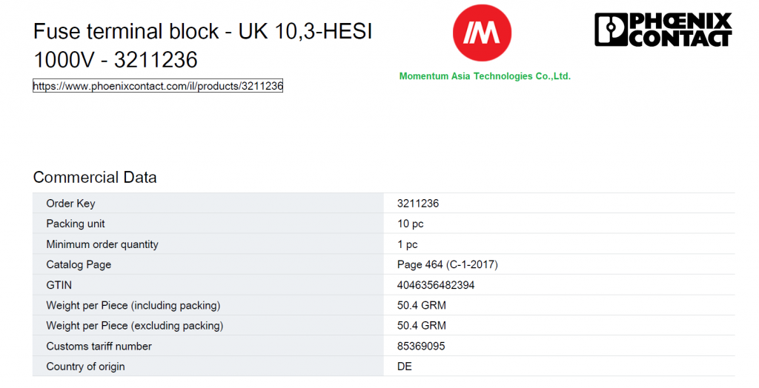Click the Catalog Page row label

click(79, 264)
